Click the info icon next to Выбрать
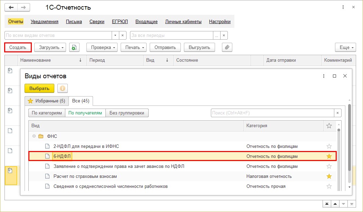The width and height of the screenshot is (363, 212). click(x=63, y=88)
